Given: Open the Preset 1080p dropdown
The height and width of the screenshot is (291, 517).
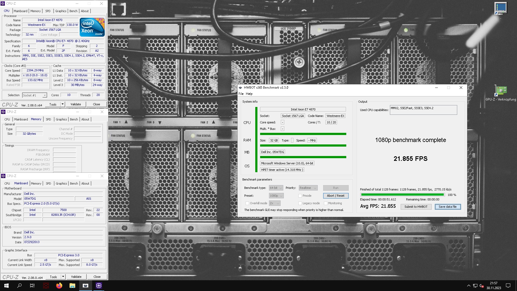Looking at the screenshot, I should pyautogui.click(x=276, y=196).
